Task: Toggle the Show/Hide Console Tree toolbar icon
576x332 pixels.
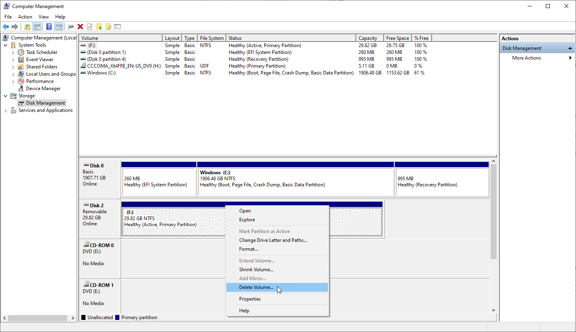Action: pyautogui.click(x=37, y=27)
